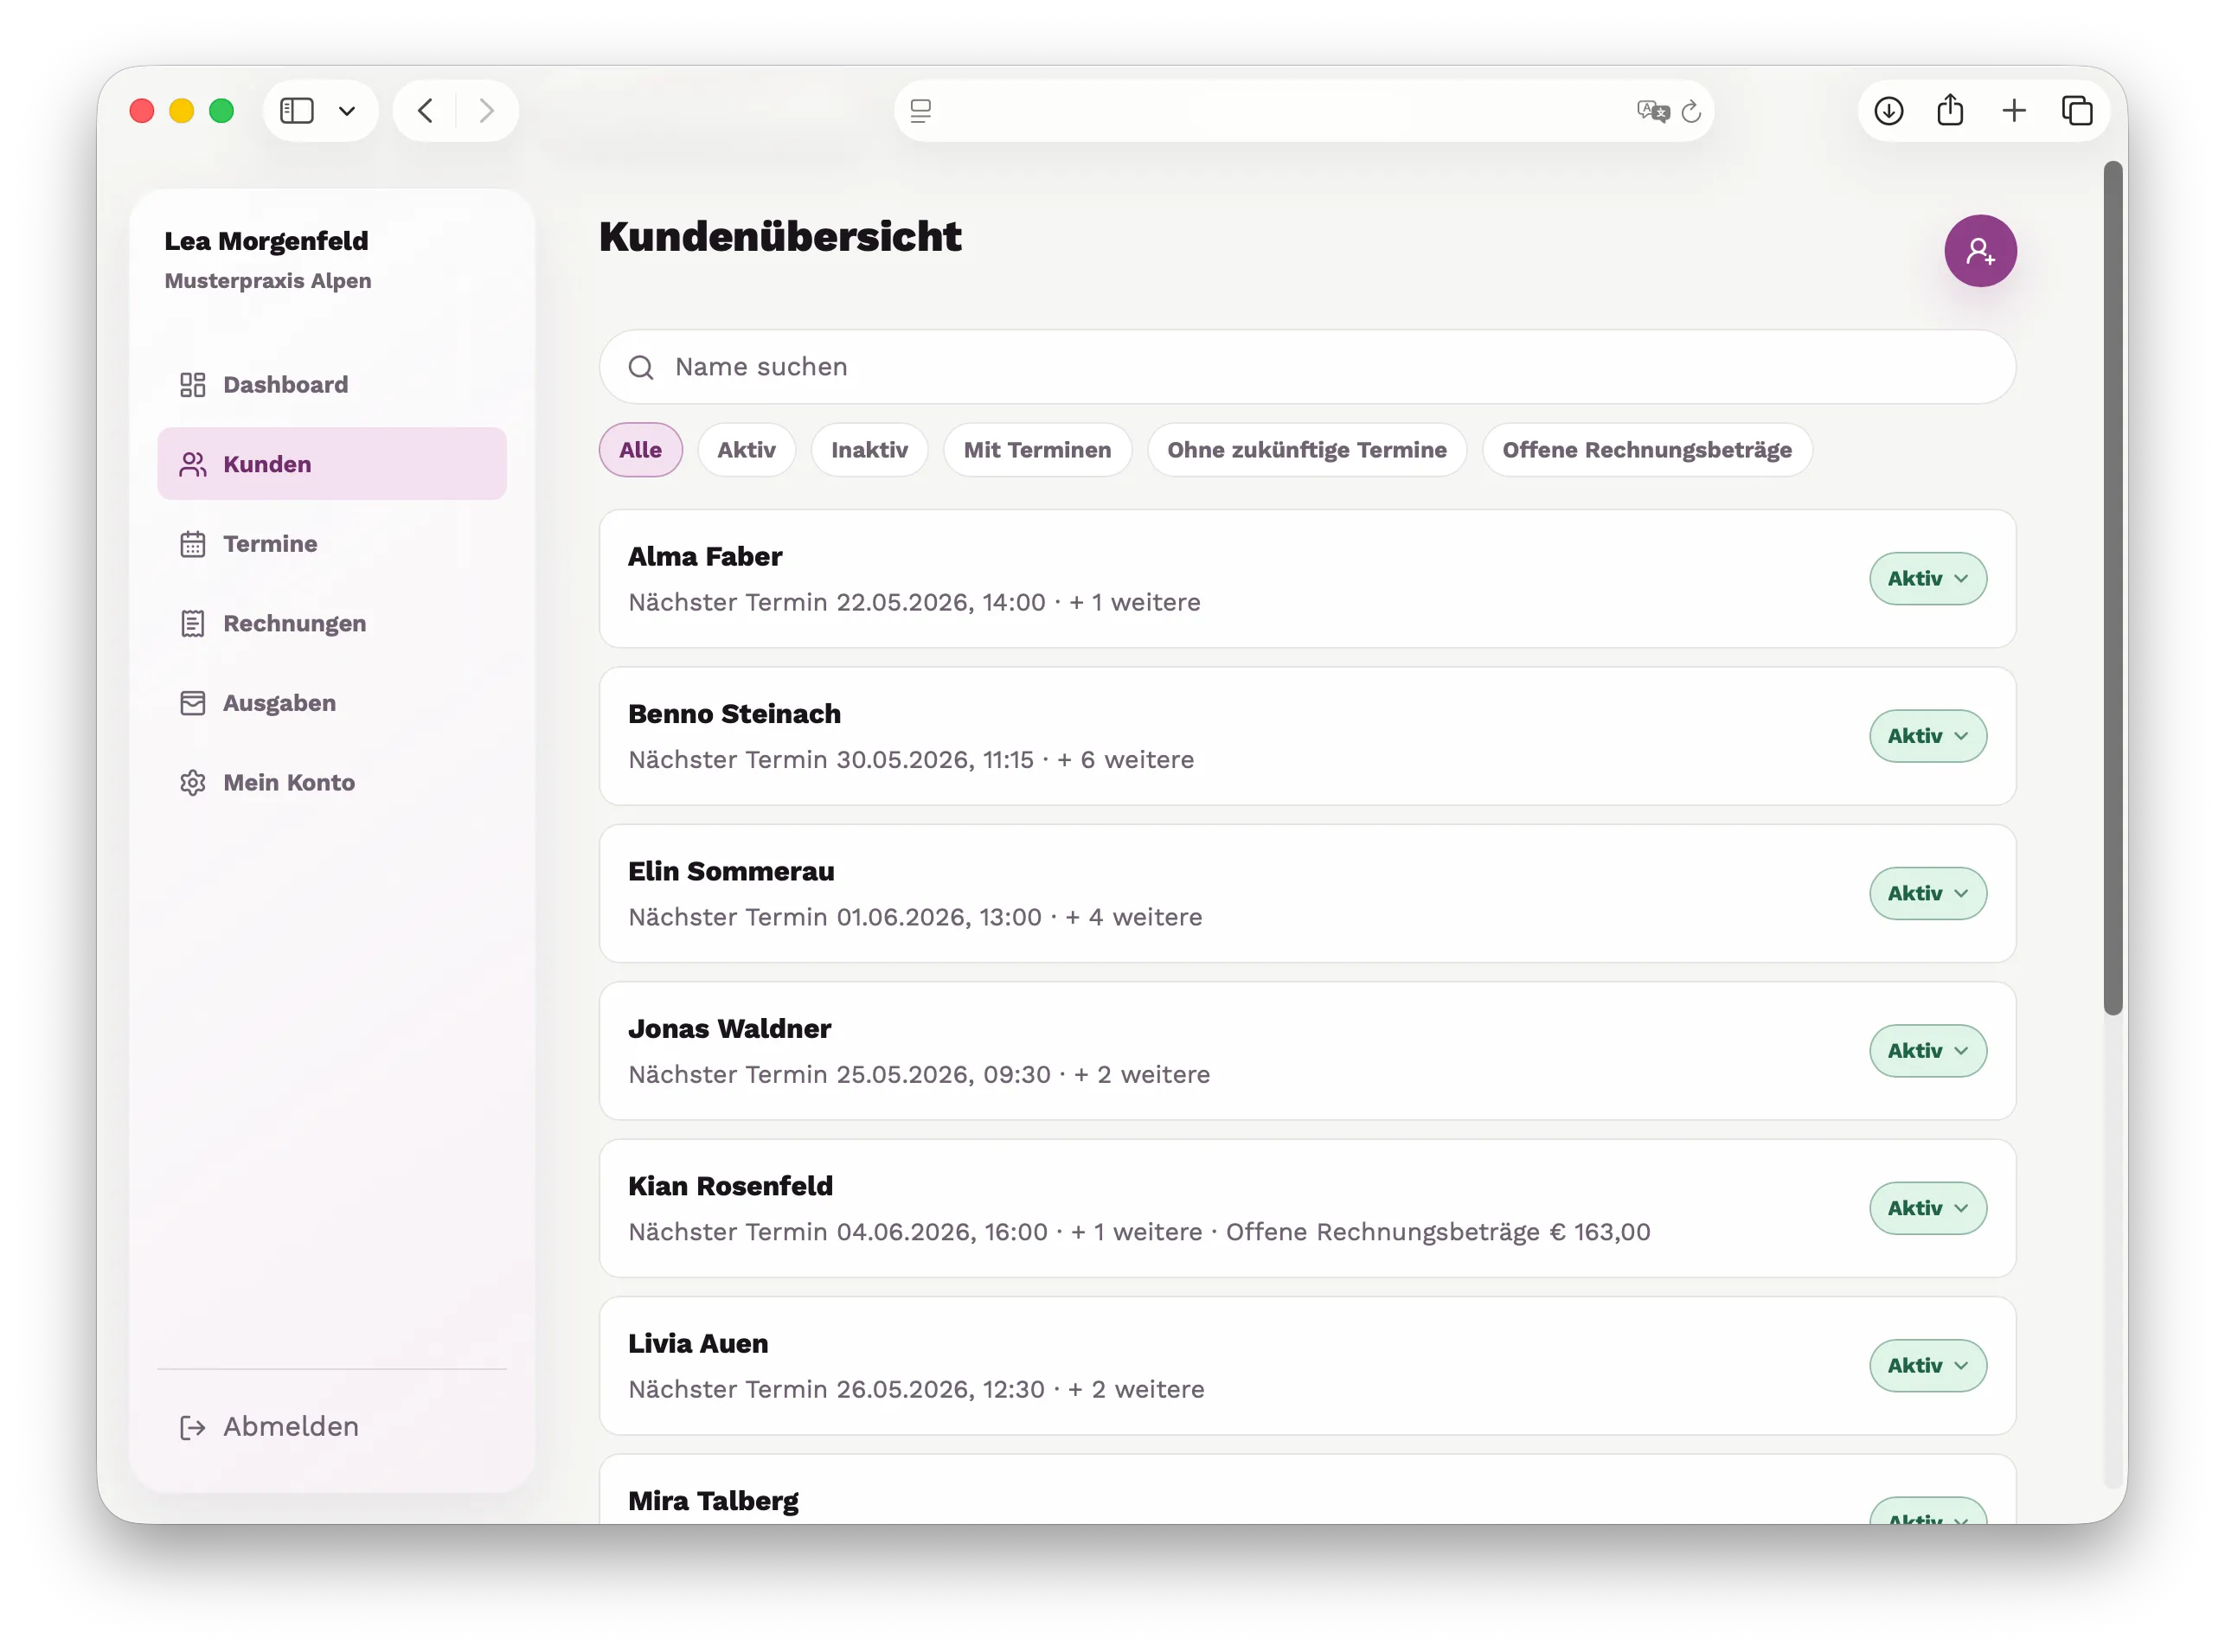This screenshot has height=1652, width=2225.
Task: Click the Dashboard grid icon
Action: click(193, 385)
